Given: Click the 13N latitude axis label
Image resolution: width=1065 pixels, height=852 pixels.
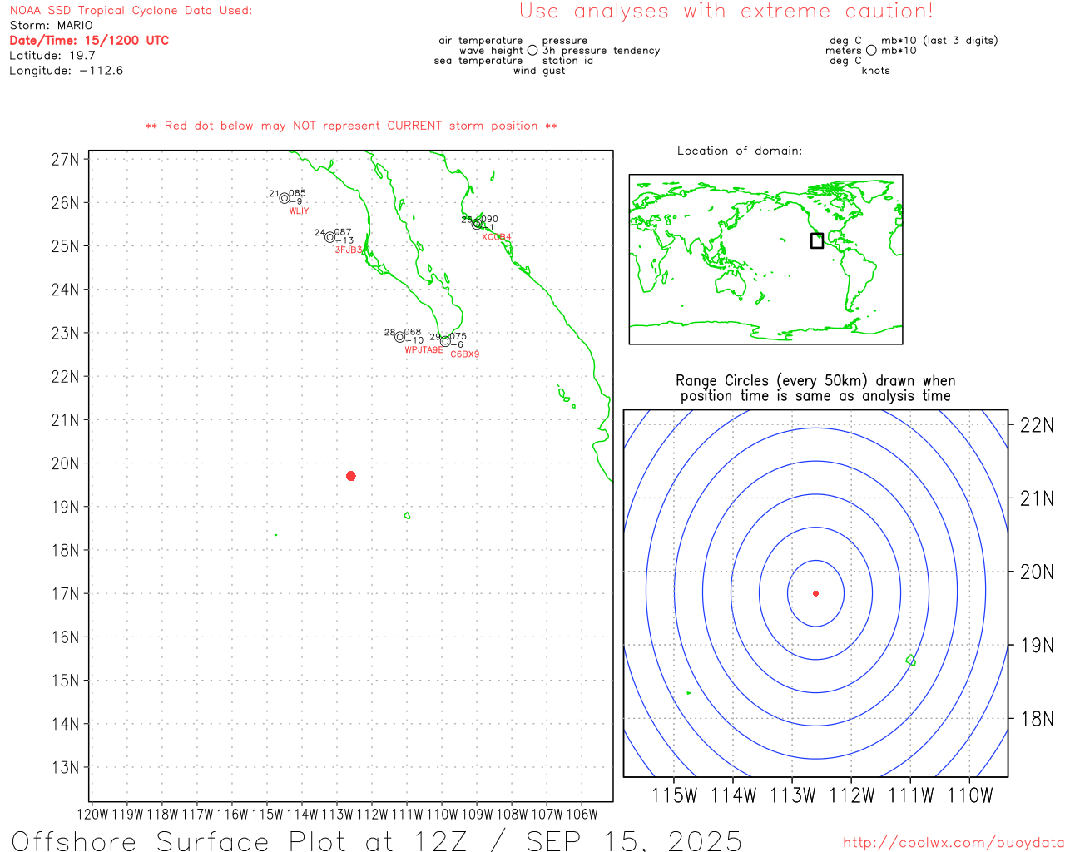Looking at the screenshot, I should point(65,768).
